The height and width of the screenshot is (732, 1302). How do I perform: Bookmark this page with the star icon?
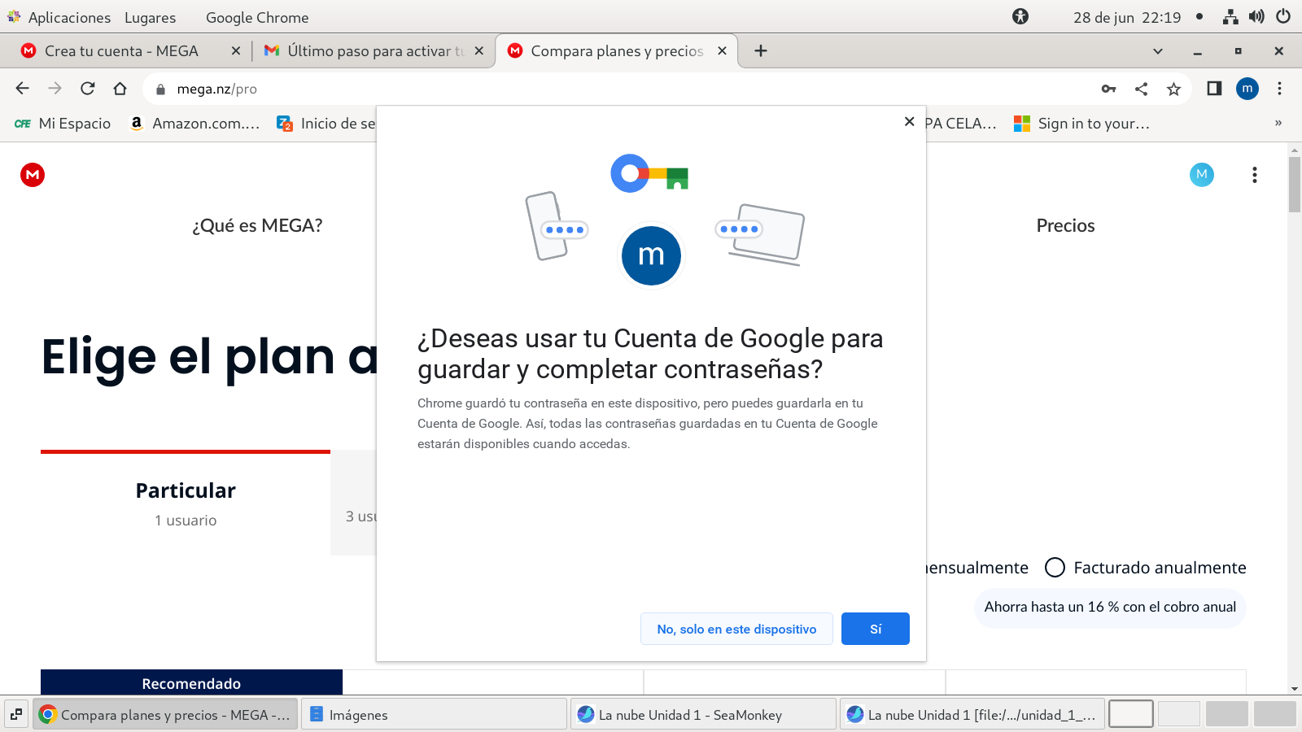tap(1173, 89)
